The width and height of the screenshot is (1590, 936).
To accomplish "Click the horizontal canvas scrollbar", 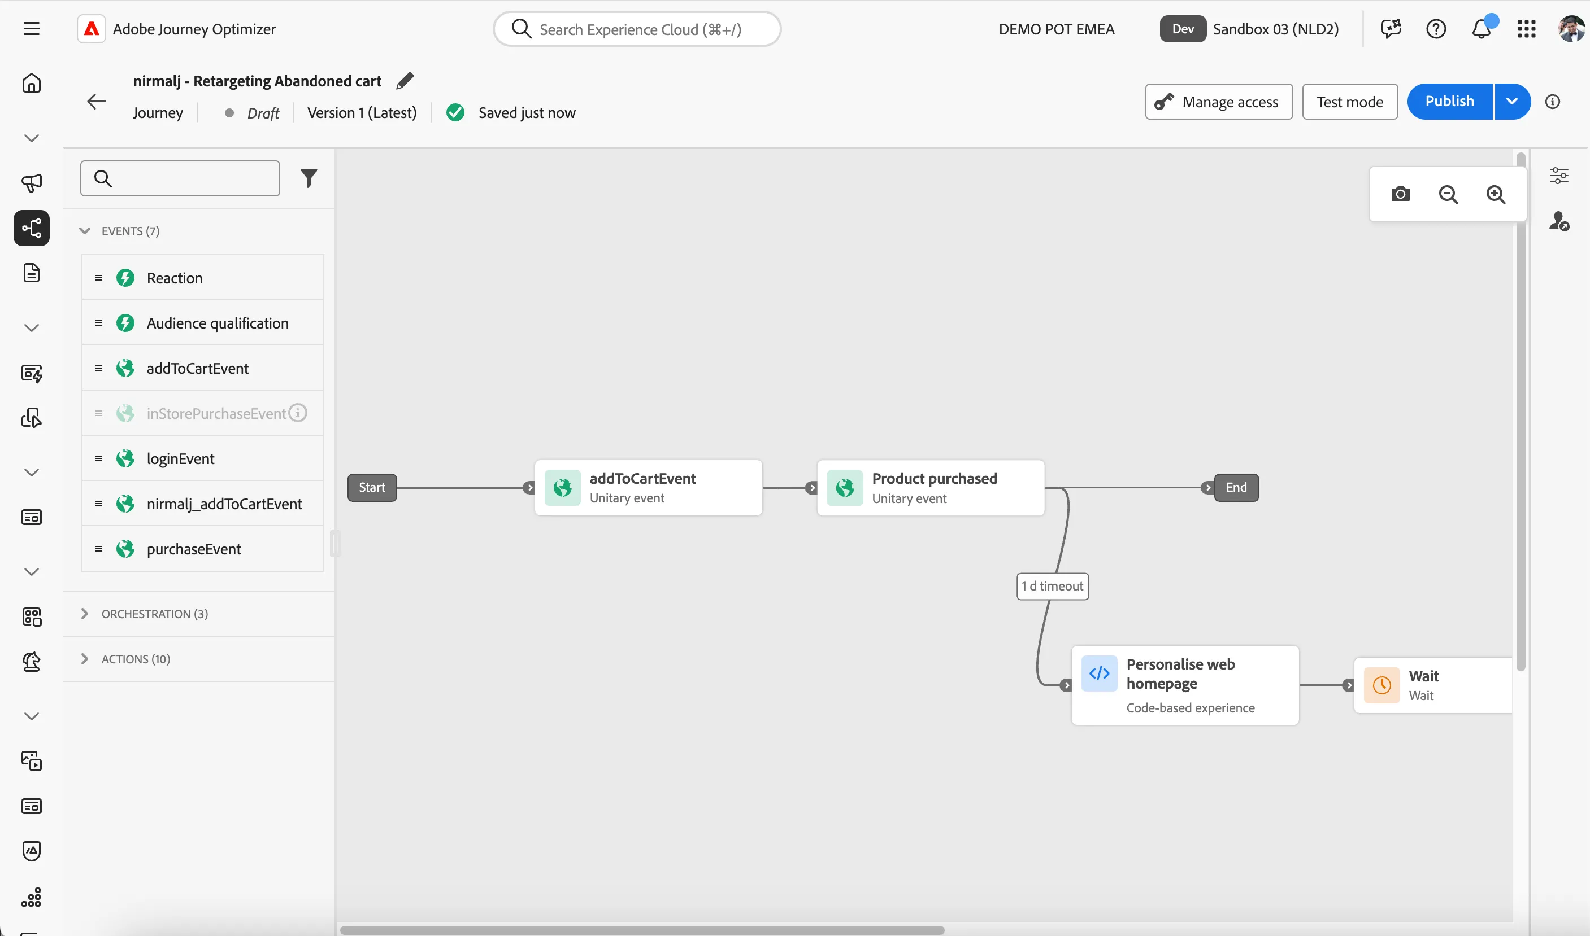I will click(x=642, y=930).
